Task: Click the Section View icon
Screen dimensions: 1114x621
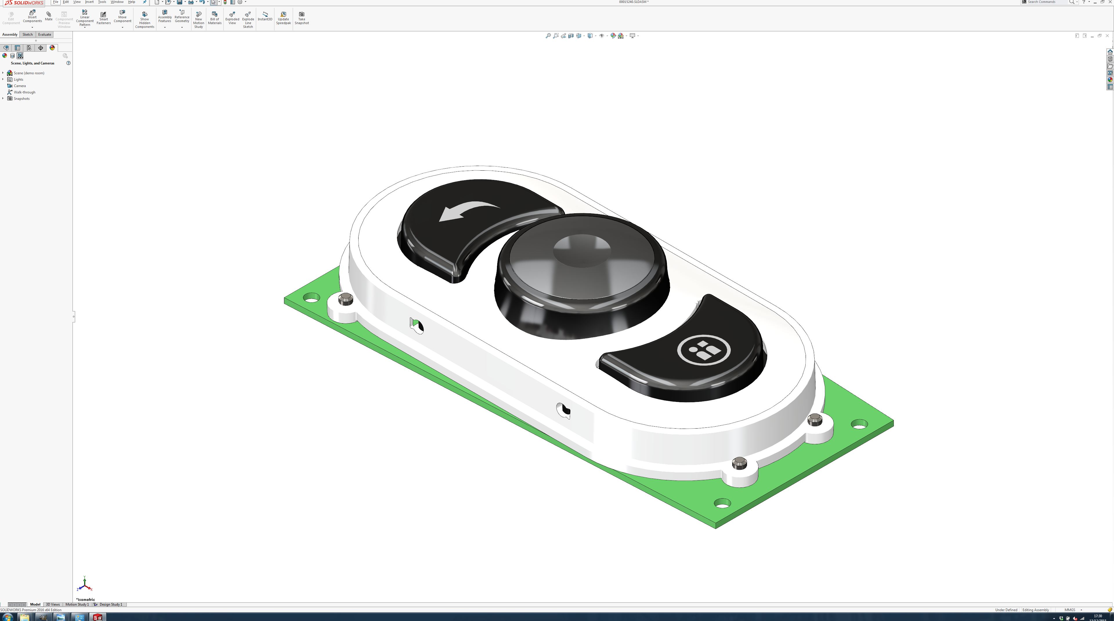Action: point(571,36)
